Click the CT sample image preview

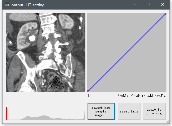pos(46,53)
